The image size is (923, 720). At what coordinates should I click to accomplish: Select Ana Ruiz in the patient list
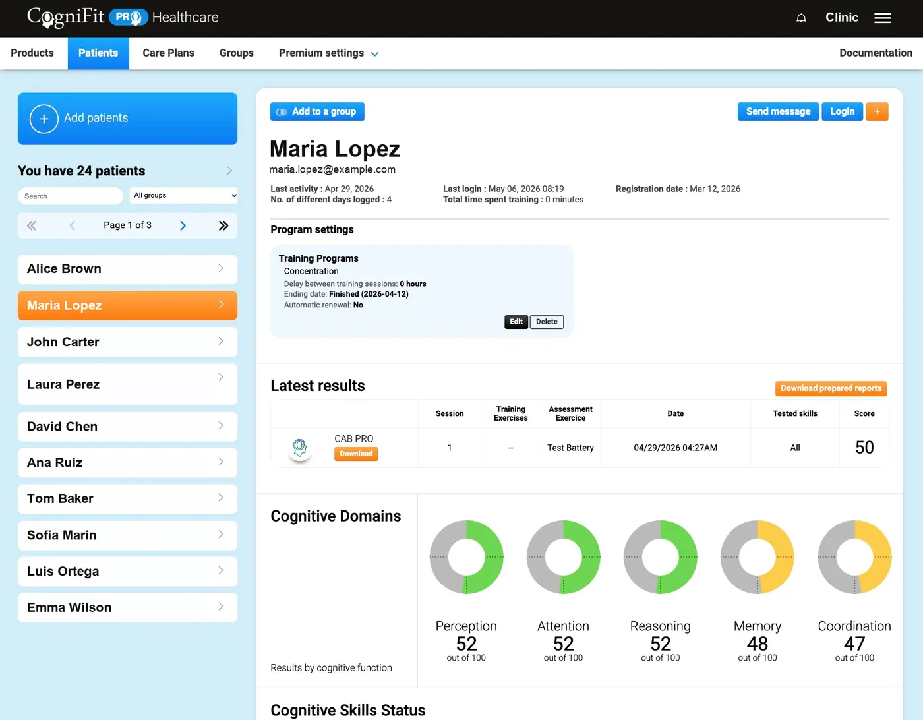pyautogui.click(x=127, y=463)
